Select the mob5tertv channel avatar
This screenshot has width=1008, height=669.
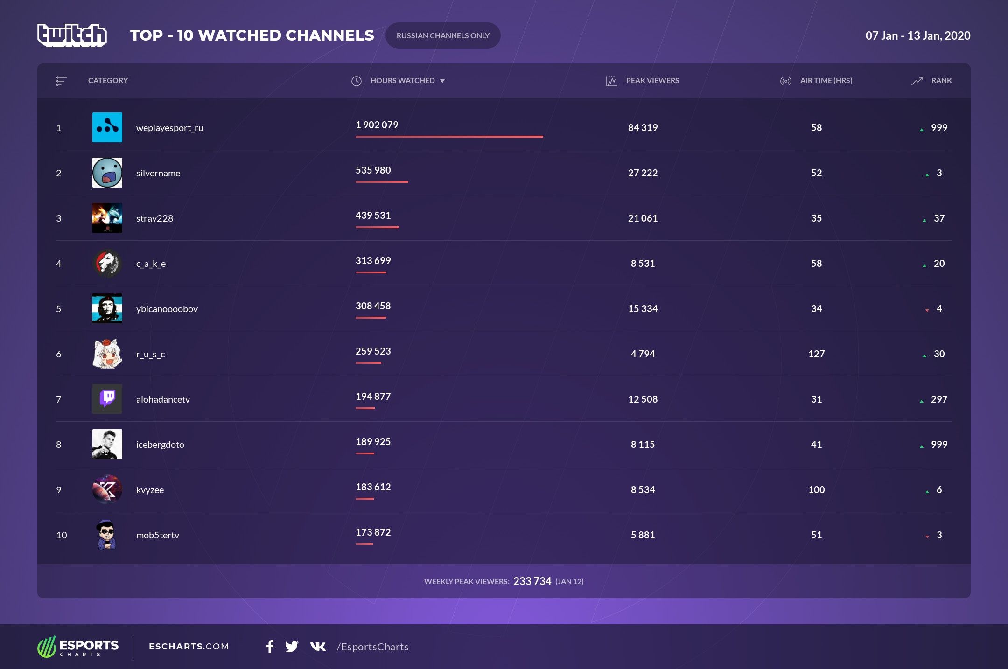(x=107, y=535)
